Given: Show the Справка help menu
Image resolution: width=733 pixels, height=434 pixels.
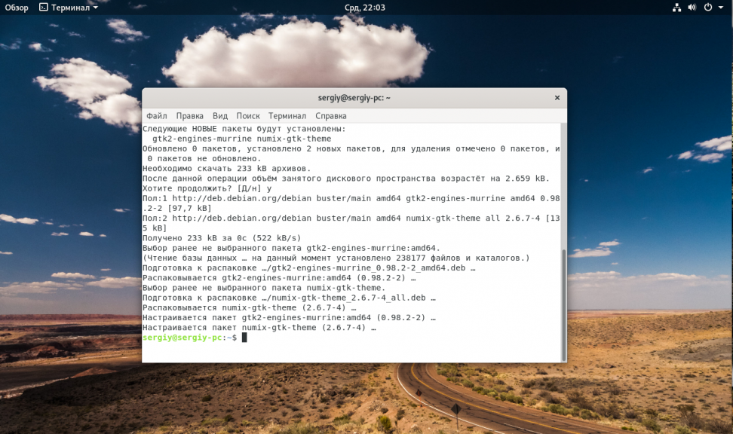Looking at the screenshot, I should pyautogui.click(x=330, y=116).
